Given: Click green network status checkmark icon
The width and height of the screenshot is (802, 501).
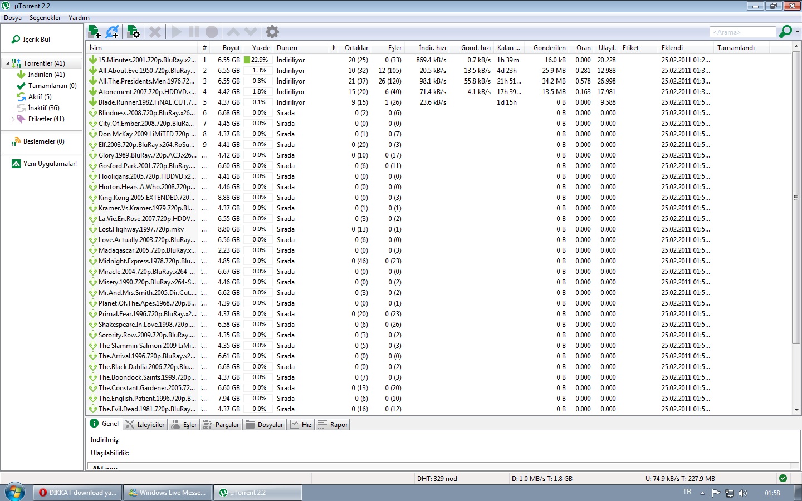Looking at the screenshot, I should (x=783, y=478).
